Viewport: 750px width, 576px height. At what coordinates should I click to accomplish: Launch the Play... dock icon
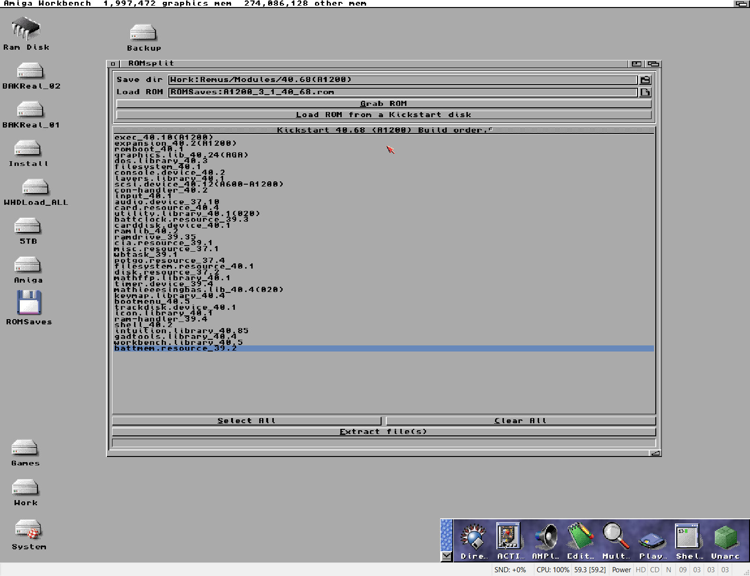652,541
